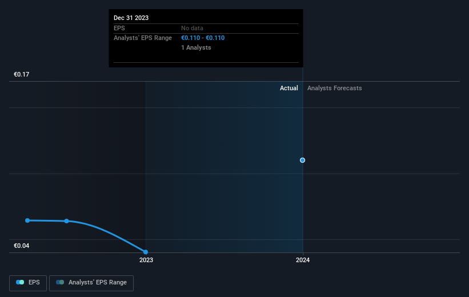Select the first EPS data point on the line
The image size is (469, 297).
coord(27,220)
